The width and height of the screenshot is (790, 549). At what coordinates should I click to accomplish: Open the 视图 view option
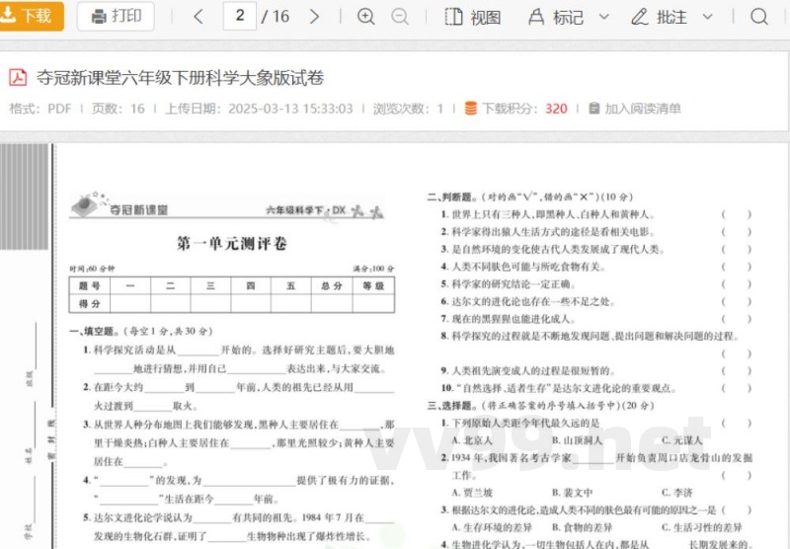pos(473,17)
